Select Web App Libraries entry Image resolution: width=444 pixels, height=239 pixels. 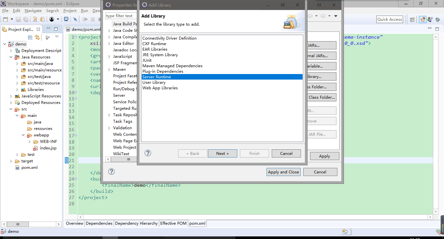point(222,88)
